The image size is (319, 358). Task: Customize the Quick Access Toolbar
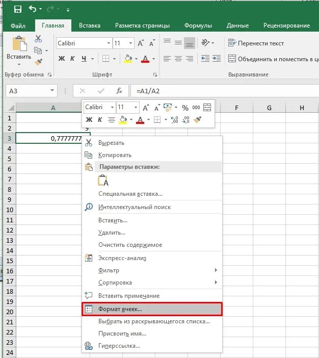tap(68, 10)
